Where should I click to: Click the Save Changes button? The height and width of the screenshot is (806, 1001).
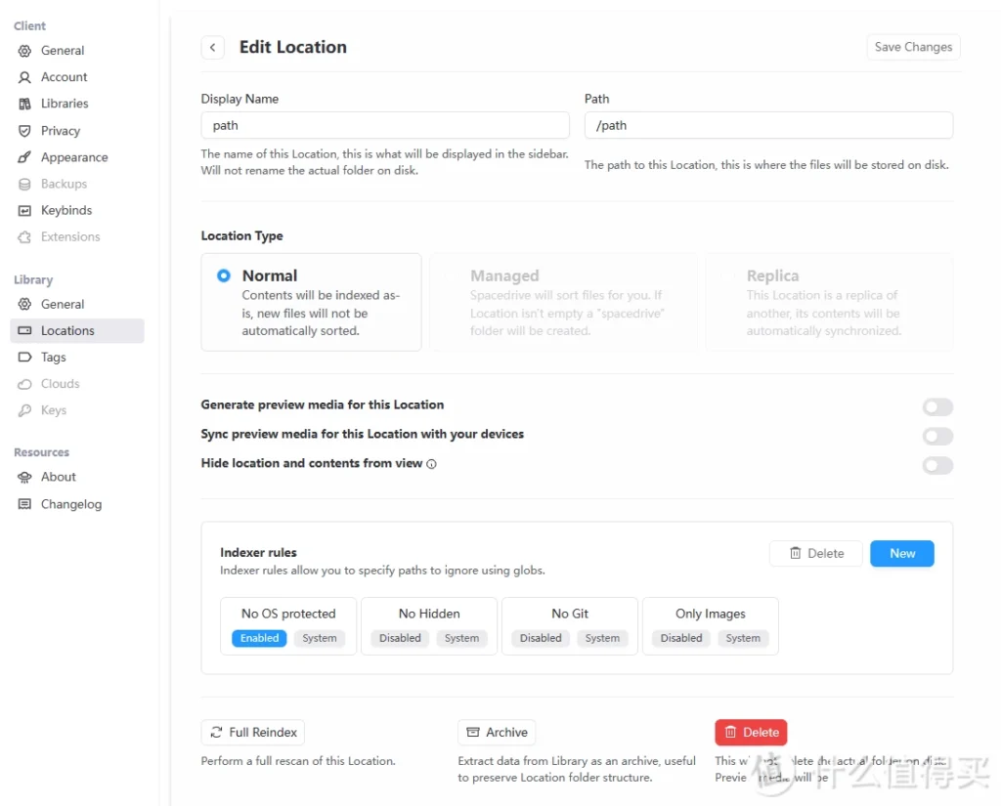(x=913, y=47)
